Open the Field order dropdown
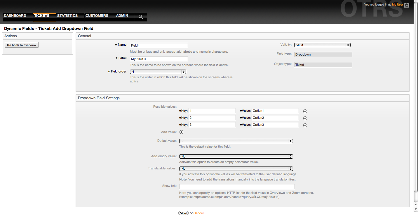This screenshot has height=216, width=418. [158, 72]
